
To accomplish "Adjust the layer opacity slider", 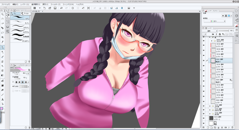I will tap(224, 31).
